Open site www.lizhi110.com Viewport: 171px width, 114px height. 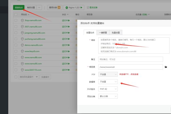[33, 70]
